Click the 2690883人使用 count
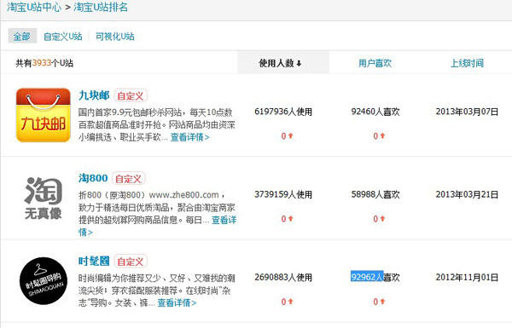512x328 pixels. pos(283,278)
